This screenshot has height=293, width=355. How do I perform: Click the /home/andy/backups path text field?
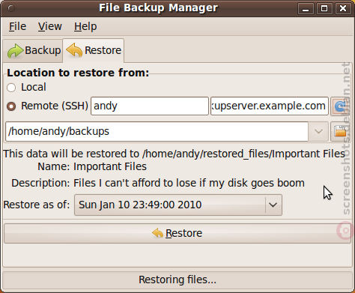point(157,131)
